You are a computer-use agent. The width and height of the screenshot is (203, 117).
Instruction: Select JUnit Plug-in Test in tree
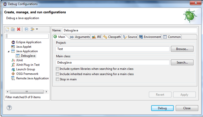tap(28, 65)
